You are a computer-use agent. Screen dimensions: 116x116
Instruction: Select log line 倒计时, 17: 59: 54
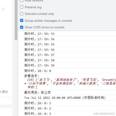click(x=39, y=39)
